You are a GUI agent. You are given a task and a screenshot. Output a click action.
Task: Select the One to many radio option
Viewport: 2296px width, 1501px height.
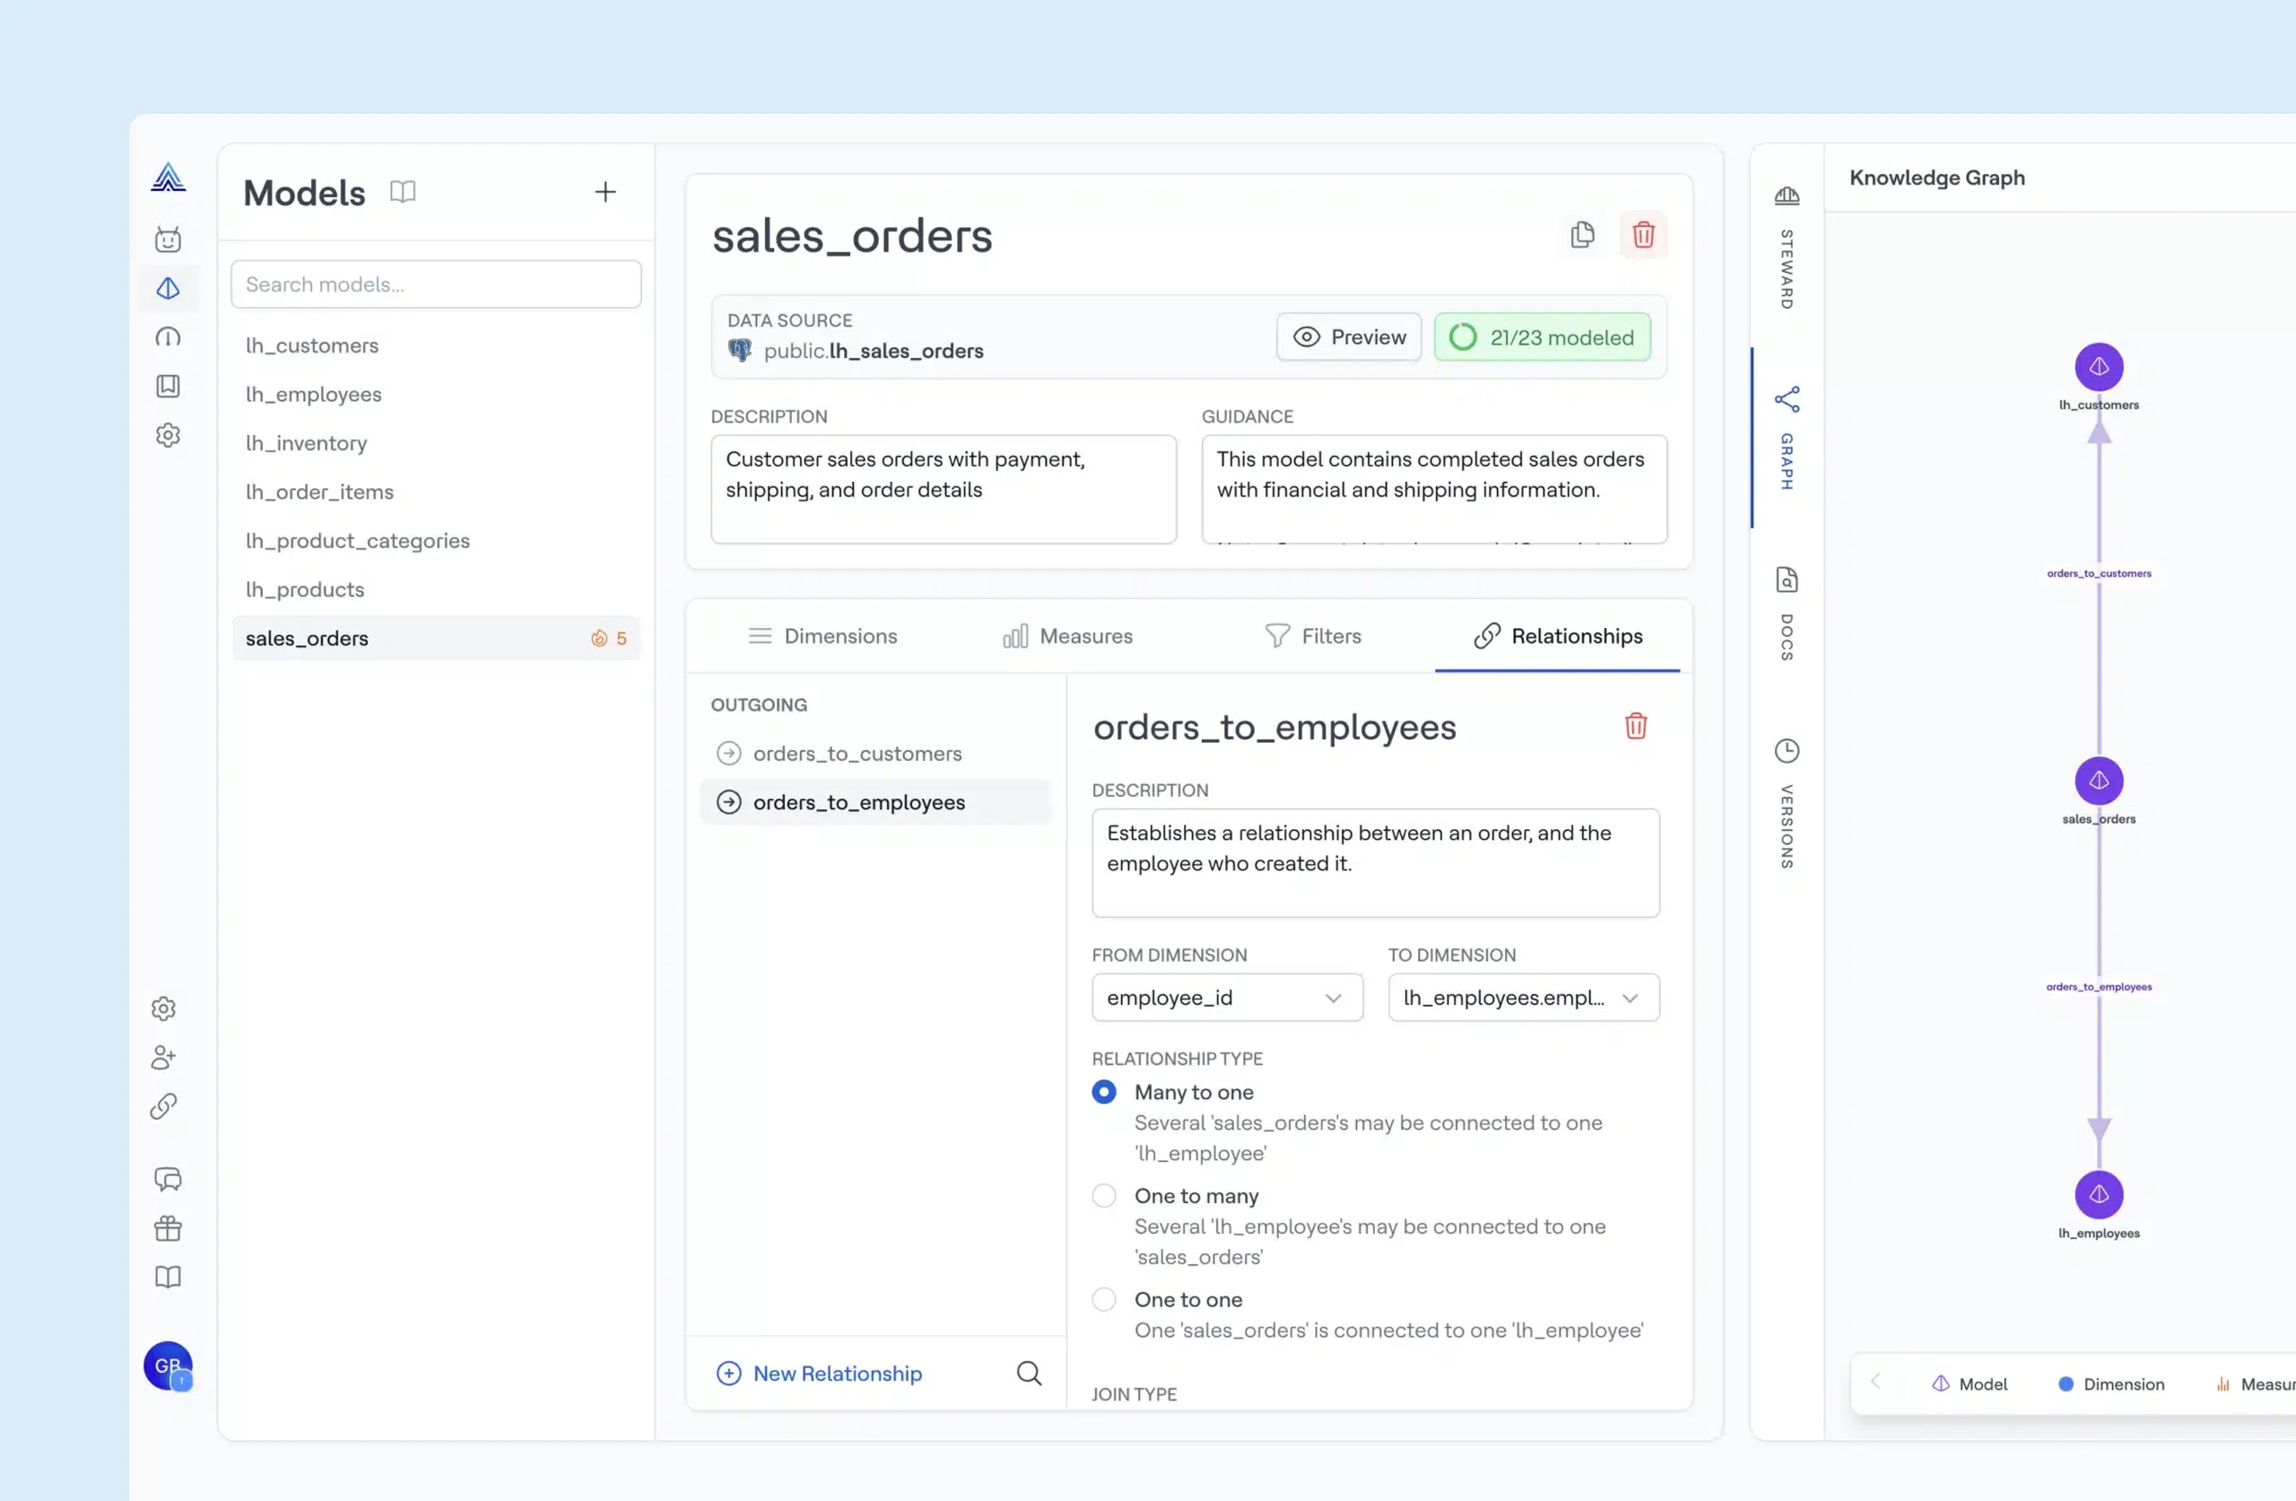coord(1104,1196)
